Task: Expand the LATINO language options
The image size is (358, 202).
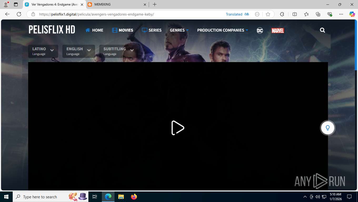Action: (x=43, y=51)
